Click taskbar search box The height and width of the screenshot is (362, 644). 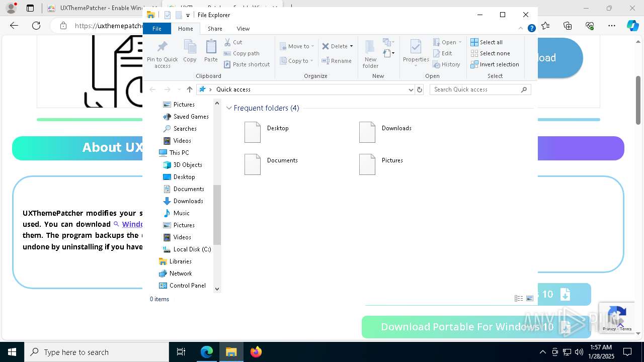click(x=97, y=352)
